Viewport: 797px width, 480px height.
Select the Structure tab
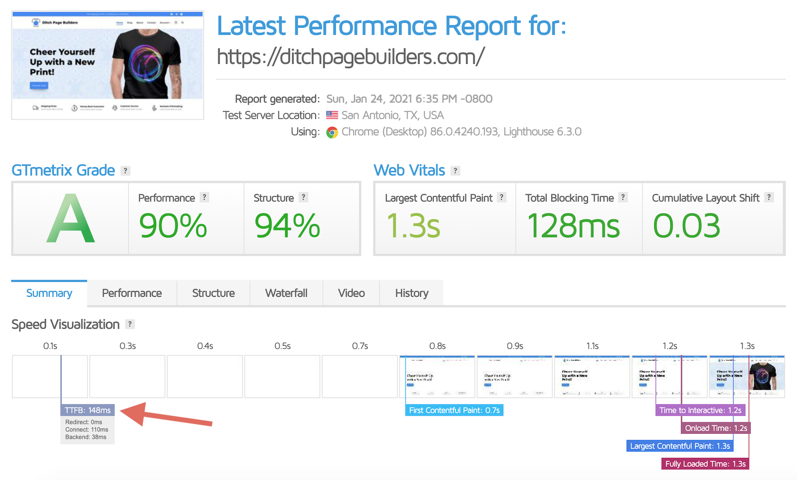pos(213,293)
